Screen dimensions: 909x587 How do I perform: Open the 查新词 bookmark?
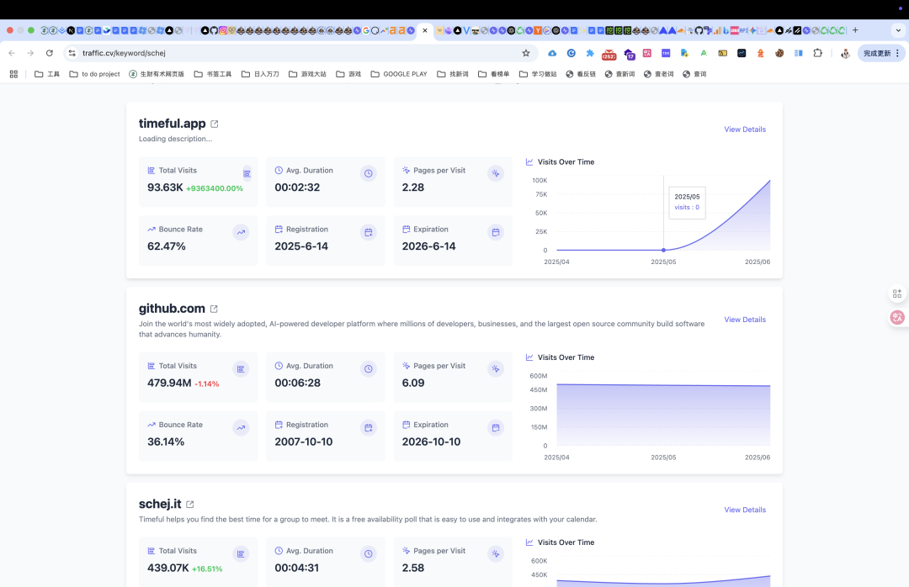[619, 74]
